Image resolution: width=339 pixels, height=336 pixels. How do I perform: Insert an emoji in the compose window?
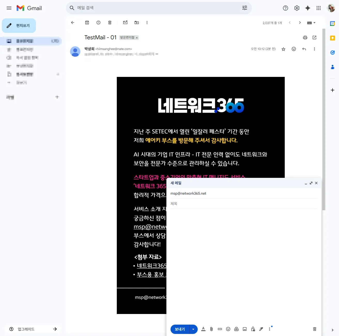[x=228, y=329]
